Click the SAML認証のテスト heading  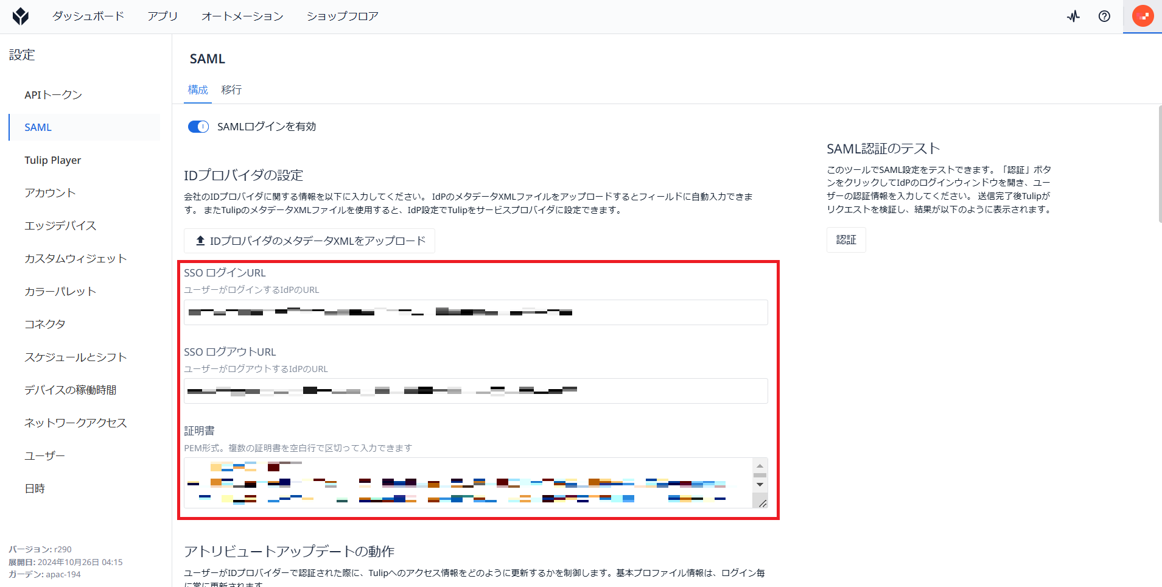[883, 149]
